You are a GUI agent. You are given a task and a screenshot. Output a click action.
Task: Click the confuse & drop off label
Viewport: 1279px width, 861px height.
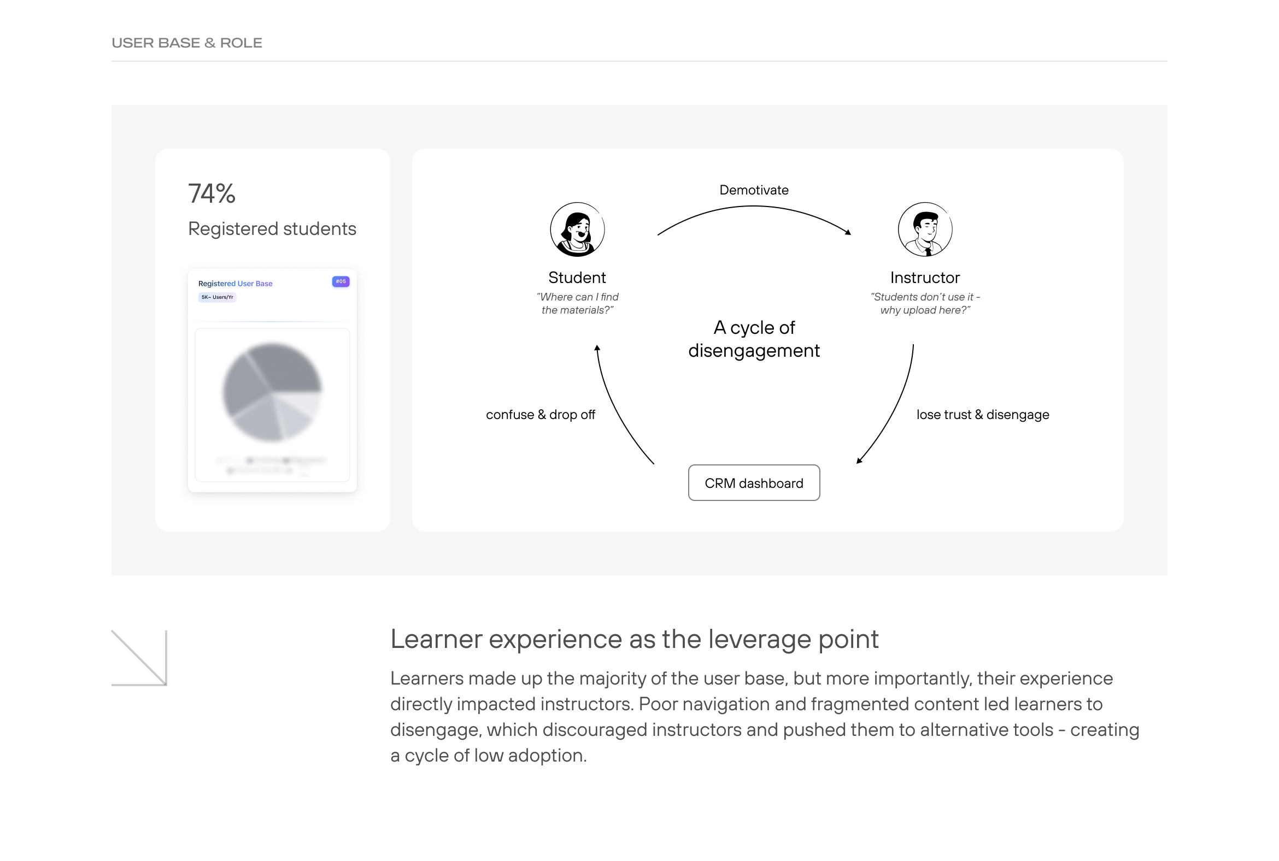[540, 415]
